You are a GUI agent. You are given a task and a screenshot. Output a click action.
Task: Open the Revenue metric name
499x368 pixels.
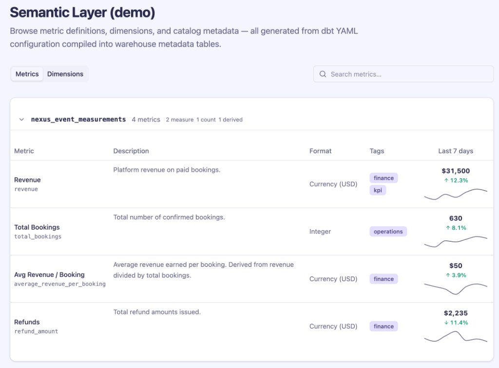(x=27, y=180)
